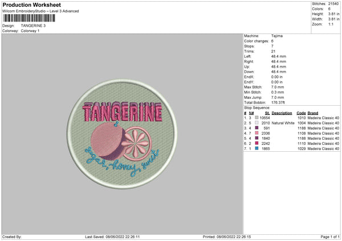Click the 'Production Worksheet' title
The height and width of the screenshot is (241, 342).
point(31,5)
